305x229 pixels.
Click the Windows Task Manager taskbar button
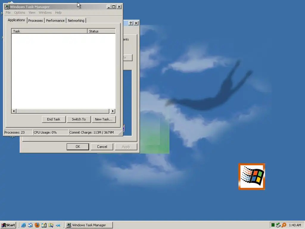coord(89,225)
